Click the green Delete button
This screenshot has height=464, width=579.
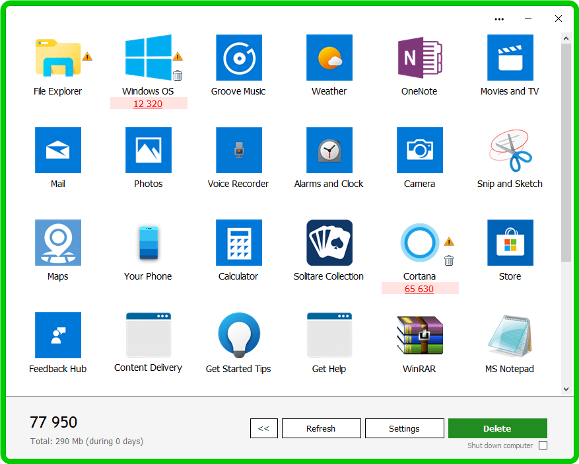[497, 428]
